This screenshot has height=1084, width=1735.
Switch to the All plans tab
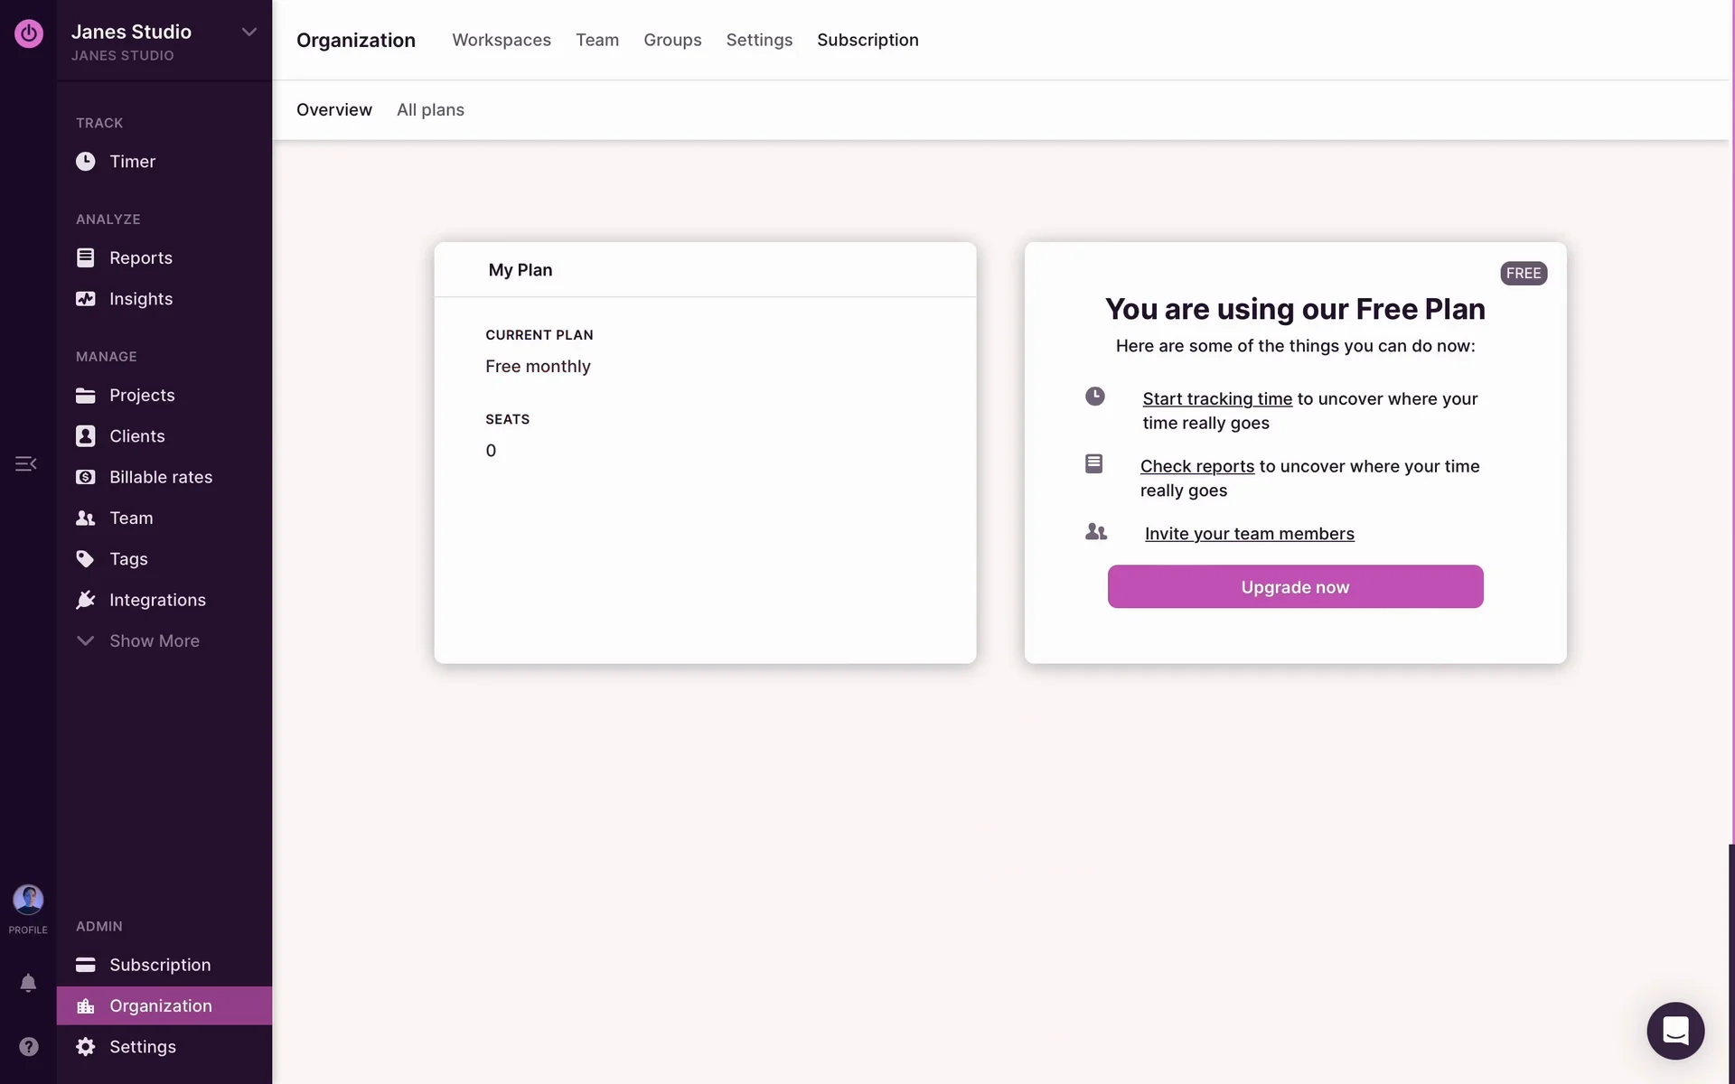point(430,110)
